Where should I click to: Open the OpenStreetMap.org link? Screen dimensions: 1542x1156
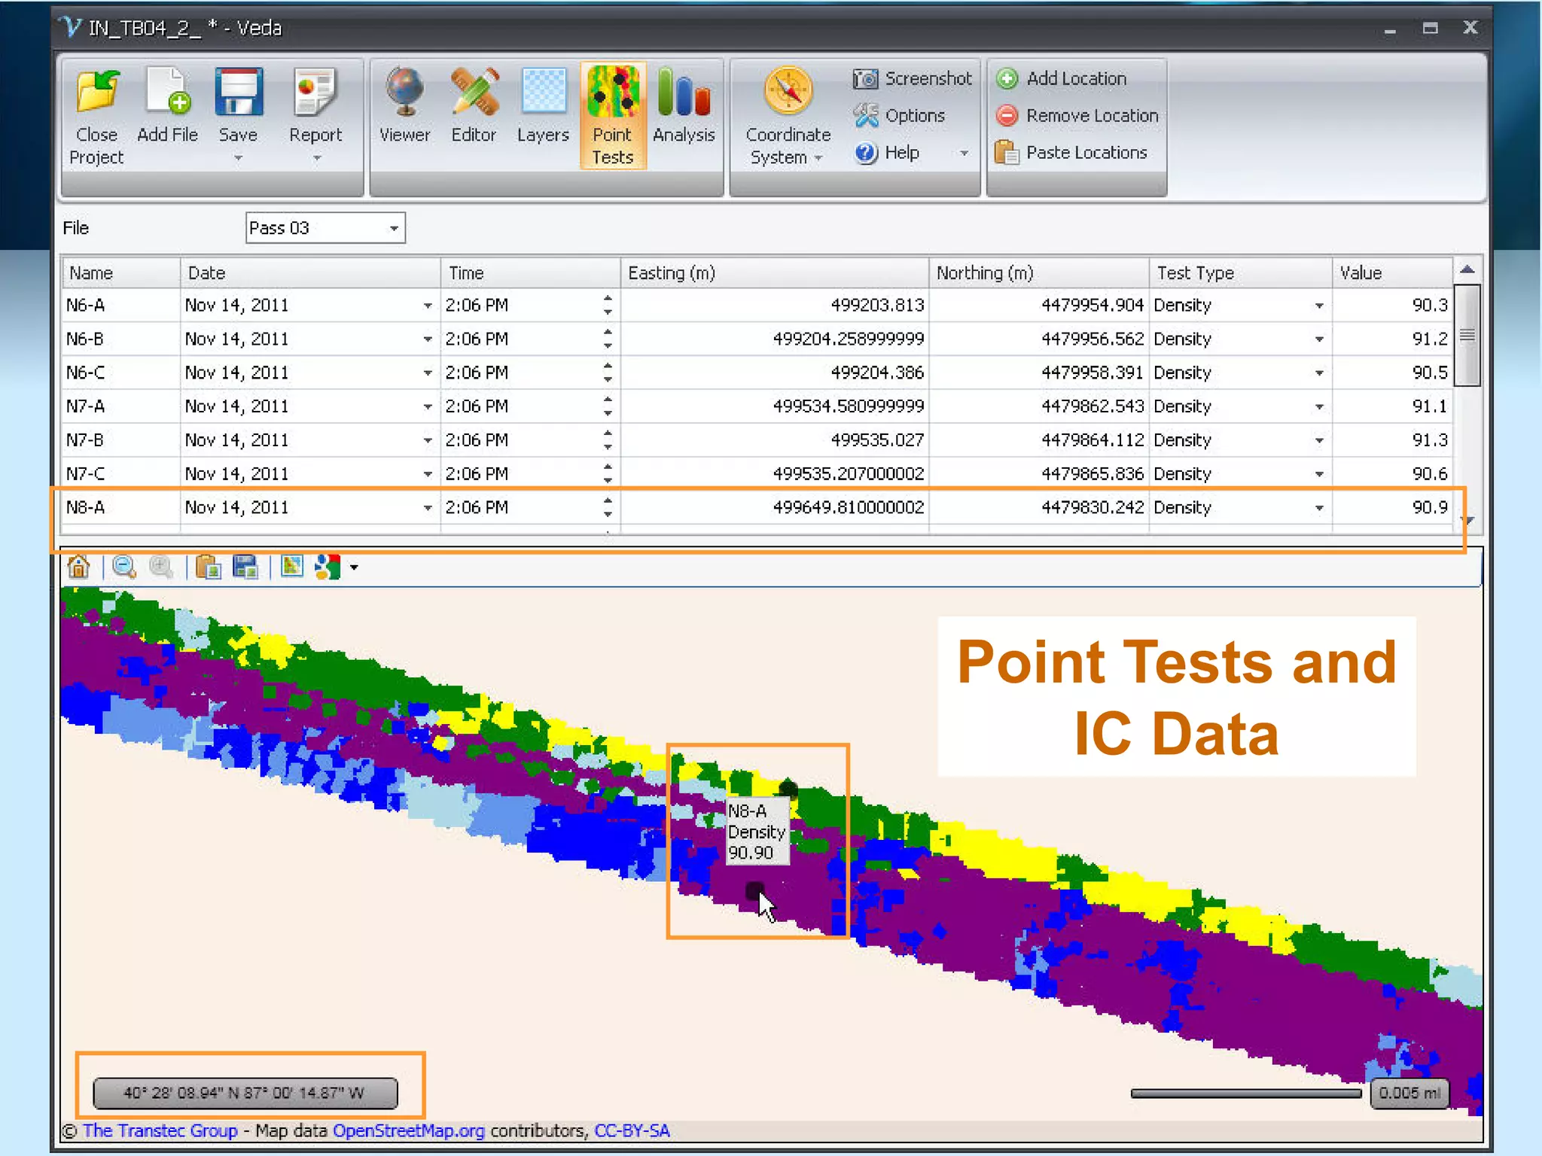408,1130
